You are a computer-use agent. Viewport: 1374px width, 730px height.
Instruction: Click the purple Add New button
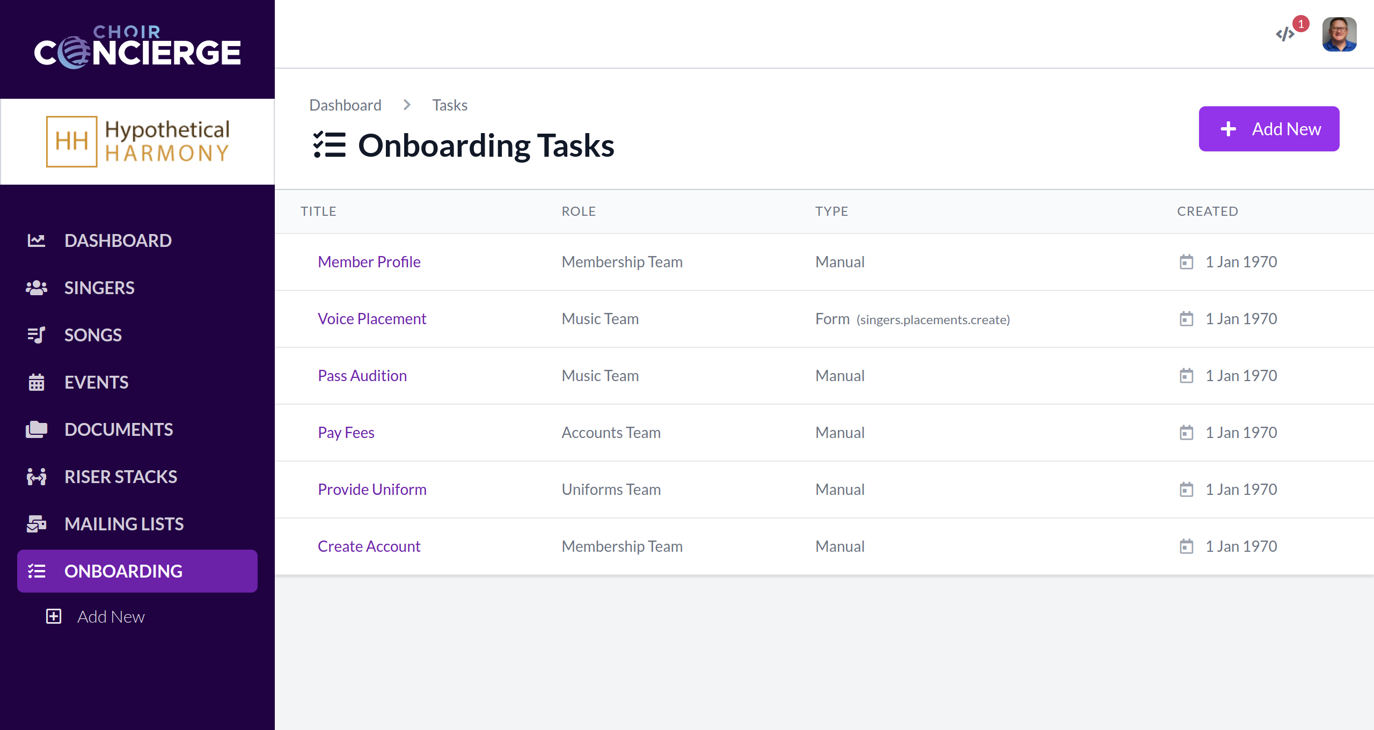[x=1269, y=129]
